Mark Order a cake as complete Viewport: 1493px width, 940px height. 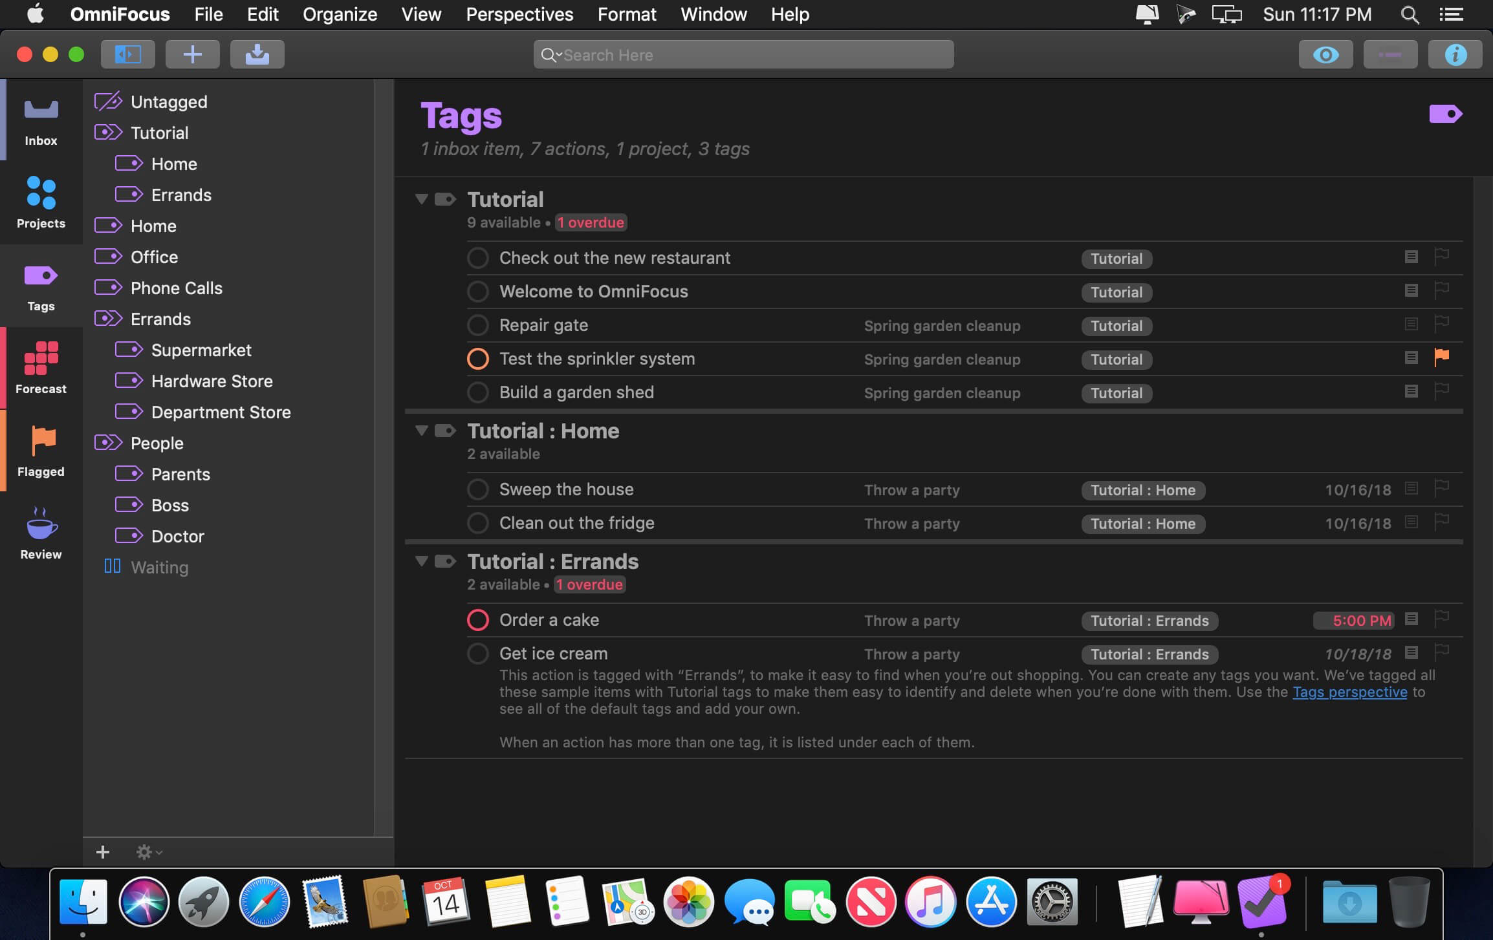pos(477,619)
